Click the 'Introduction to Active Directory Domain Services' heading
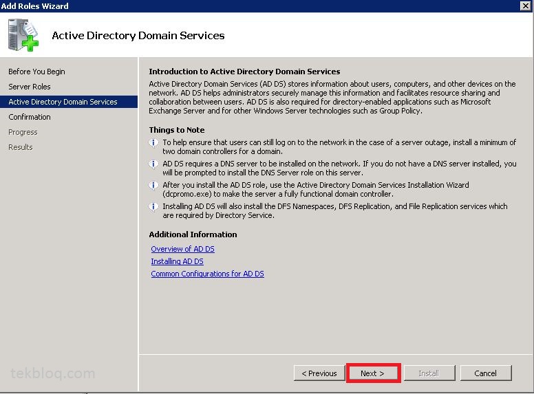This screenshot has width=534, height=394. [244, 72]
